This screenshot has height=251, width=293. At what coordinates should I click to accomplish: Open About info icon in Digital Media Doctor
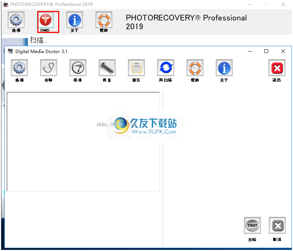point(224,68)
